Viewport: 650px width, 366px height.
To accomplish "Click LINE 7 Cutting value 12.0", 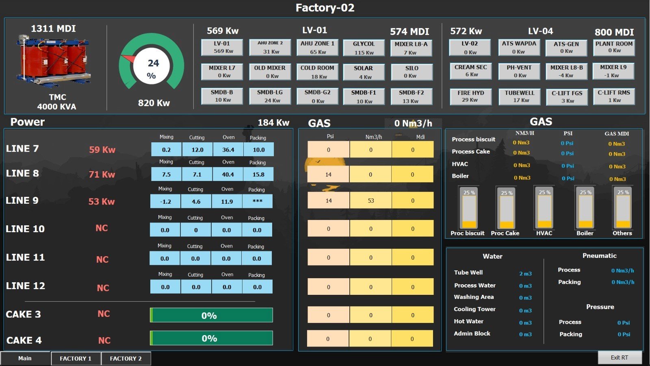I will (x=197, y=149).
